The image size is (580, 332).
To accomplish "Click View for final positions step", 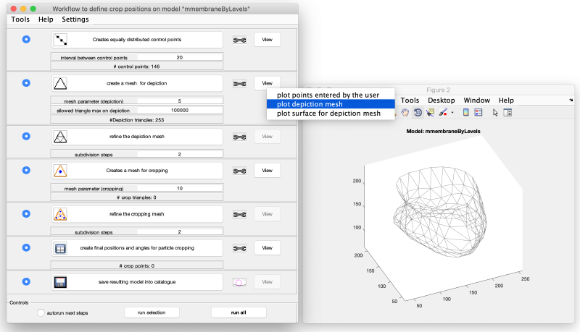I will point(267,248).
